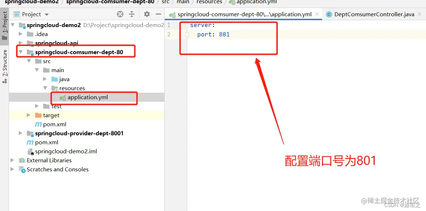426x211 pixels.
Task: Select the target folder row
Action: pyautogui.click(x=87, y=115)
